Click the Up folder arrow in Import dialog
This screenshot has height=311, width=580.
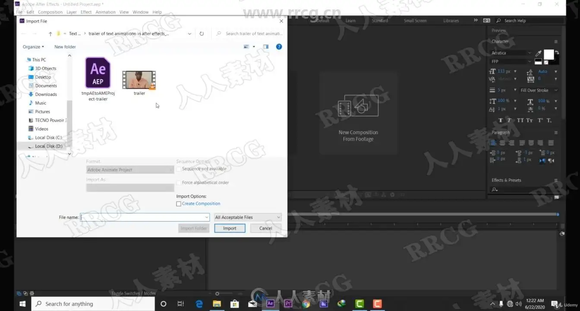(50, 34)
